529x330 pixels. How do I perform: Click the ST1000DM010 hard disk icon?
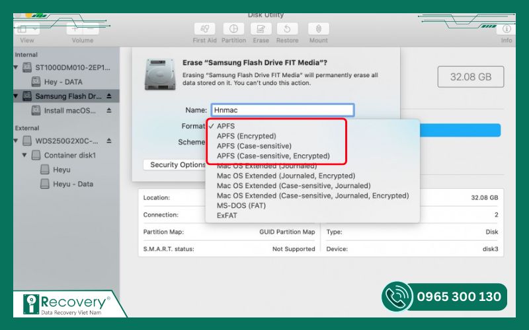tap(27, 67)
